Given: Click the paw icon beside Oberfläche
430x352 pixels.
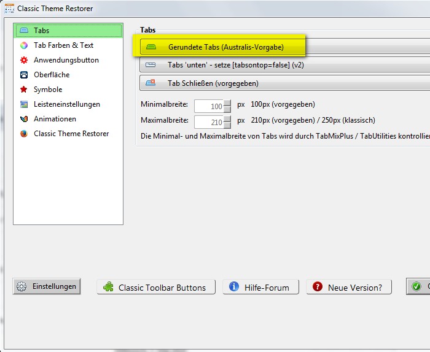Looking at the screenshot, I should point(24,75).
